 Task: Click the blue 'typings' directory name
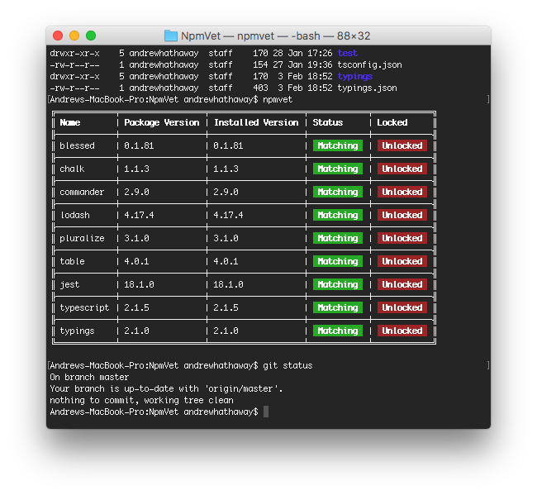[355, 76]
